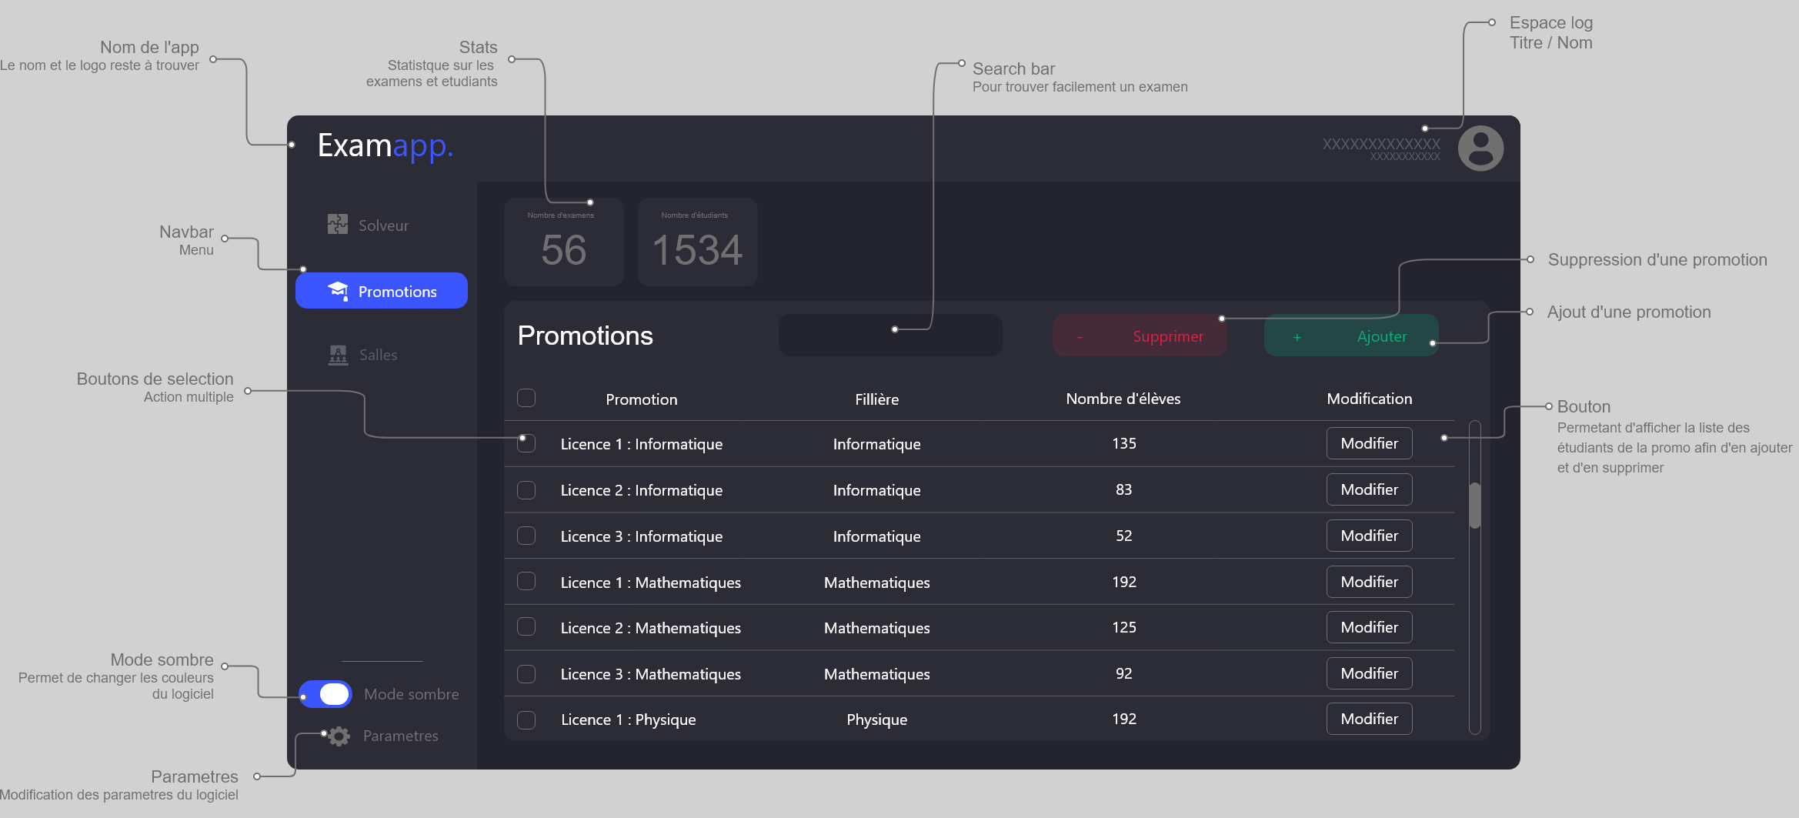Screen dimensions: 1799x818
Task: Click the Parametres gear icon
Action: point(337,736)
